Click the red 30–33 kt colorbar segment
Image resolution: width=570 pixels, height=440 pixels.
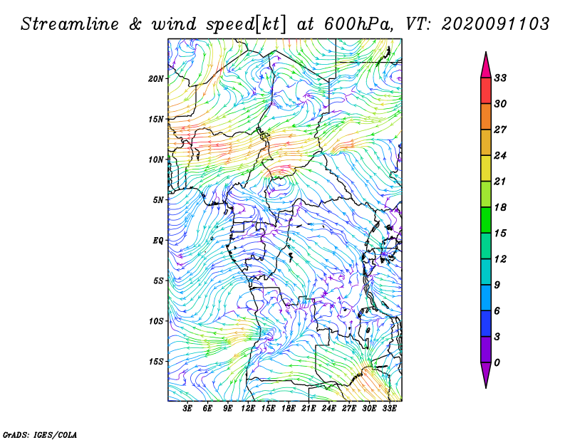[x=486, y=90]
